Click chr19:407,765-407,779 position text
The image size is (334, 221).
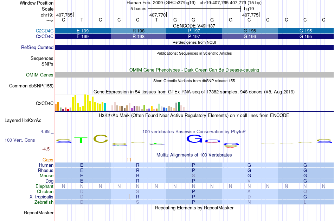point(231,3)
